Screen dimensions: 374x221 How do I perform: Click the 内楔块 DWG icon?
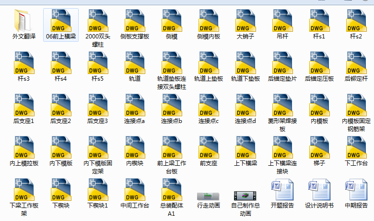click(x=135, y=147)
